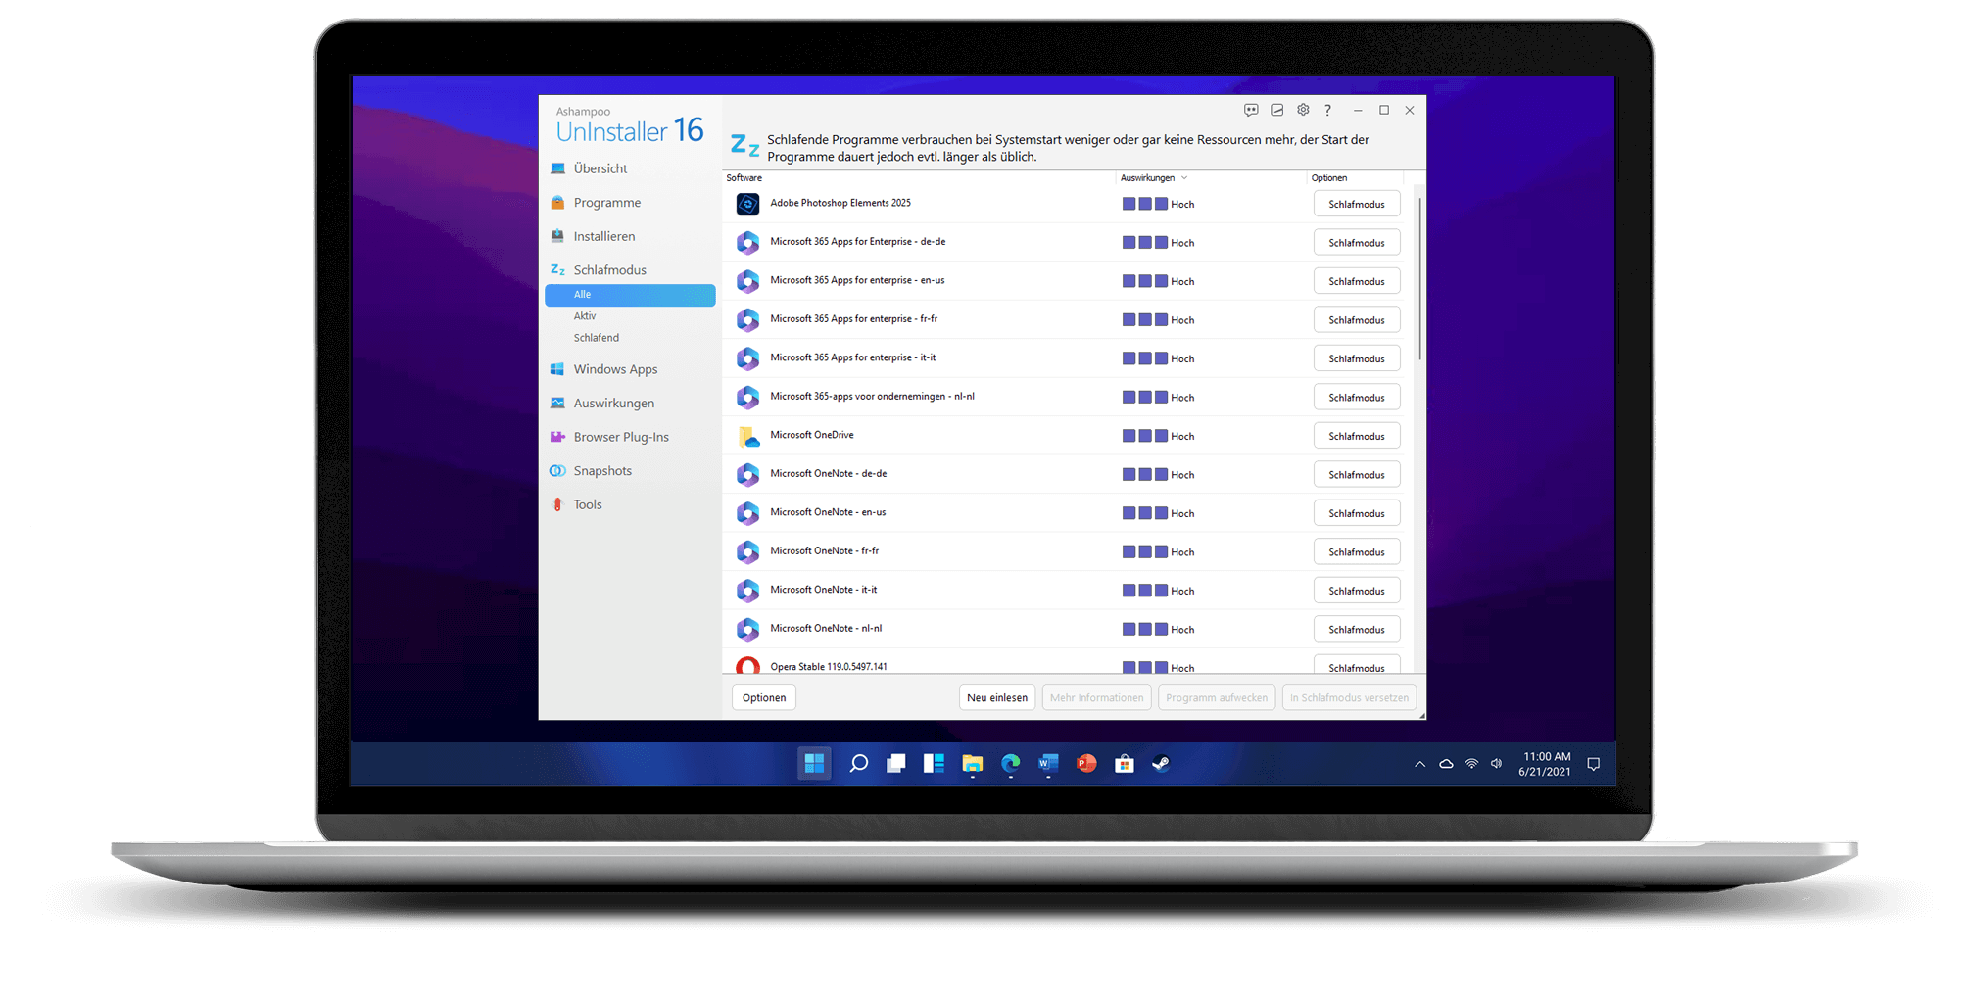Open the Windows Apps sidebar item

615,369
